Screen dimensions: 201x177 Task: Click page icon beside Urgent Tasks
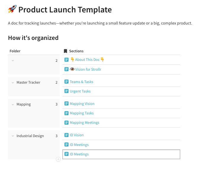pos(67,91)
